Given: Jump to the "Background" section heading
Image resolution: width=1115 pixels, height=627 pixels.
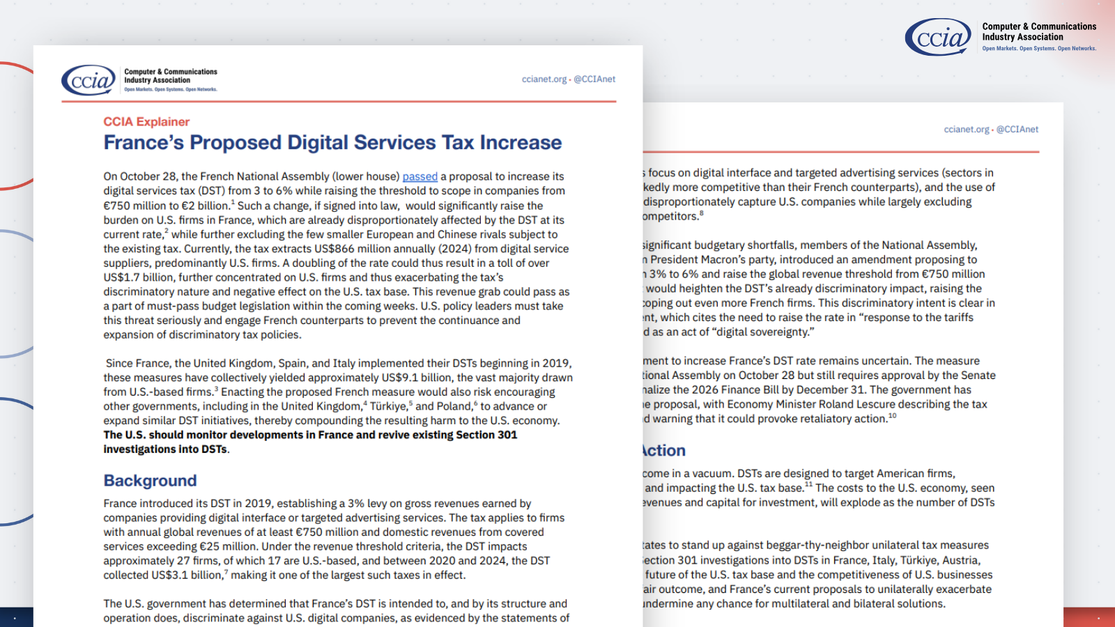Looking at the screenshot, I should 150,481.
